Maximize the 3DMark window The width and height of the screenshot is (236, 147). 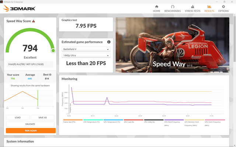[224, 2]
